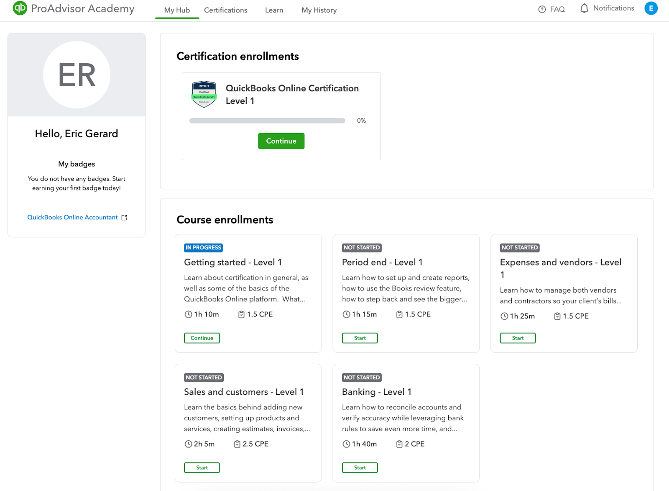Select the My Hub tab
Image resolution: width=669 pixels, height=491 pixels.
[x=176, y=10]
